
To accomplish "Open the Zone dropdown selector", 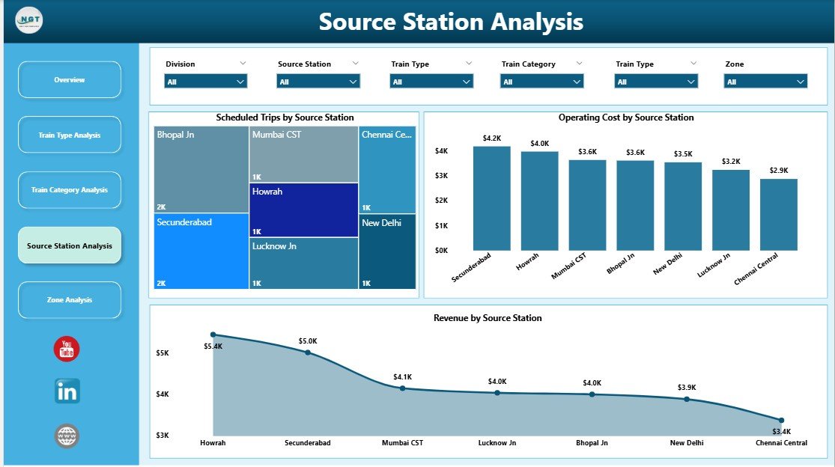I will point(765,82).
